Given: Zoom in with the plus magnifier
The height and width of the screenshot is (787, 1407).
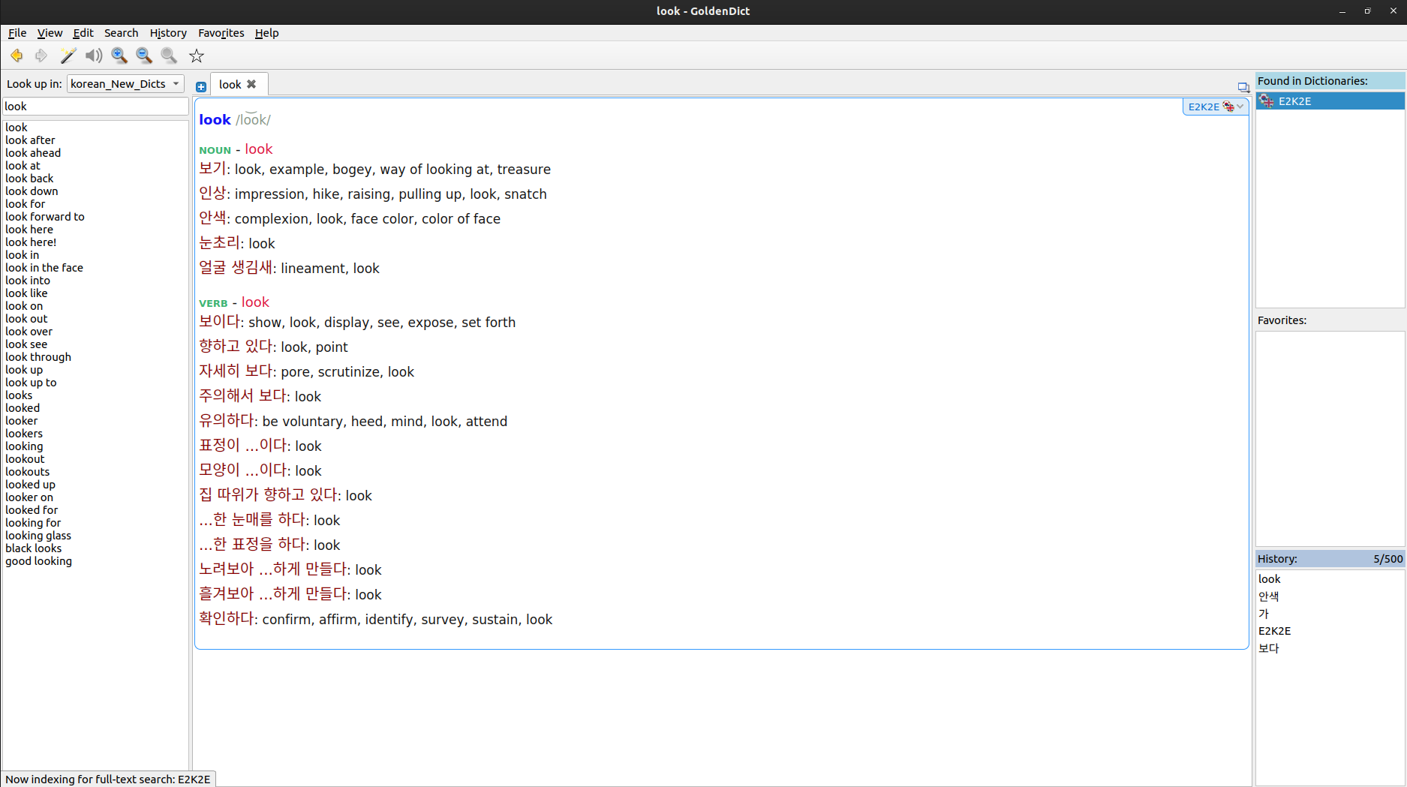Looking at the screenshot, I should point(119,56).
